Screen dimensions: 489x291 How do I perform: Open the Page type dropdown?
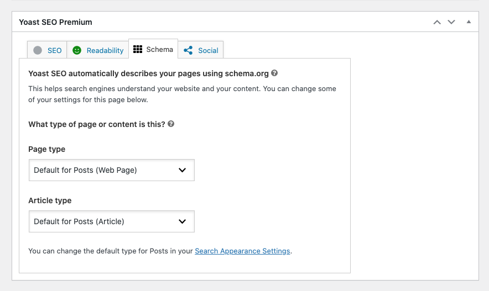click(112, 170)
